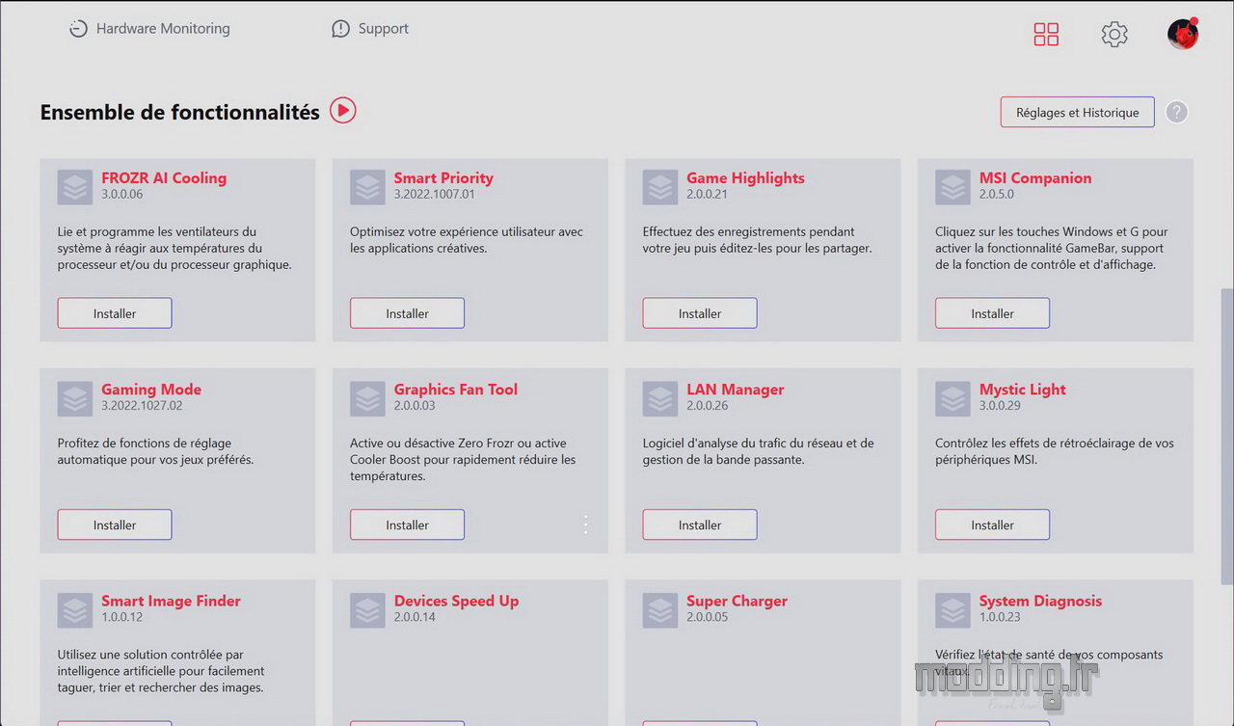This screenshot has width=1234, height=726.
Task: Select the Devices Speed Up title
Action: pos(456,601)
